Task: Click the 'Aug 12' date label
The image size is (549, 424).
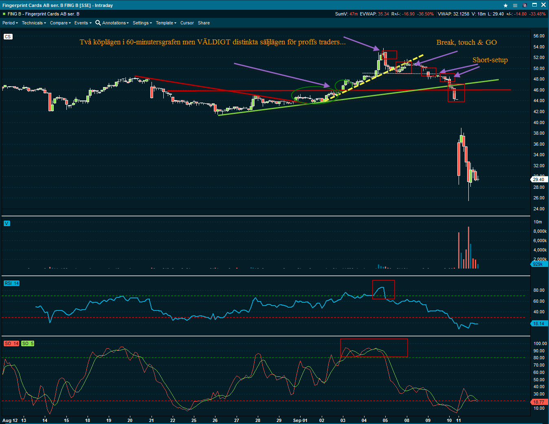Action: pos(10,420)
